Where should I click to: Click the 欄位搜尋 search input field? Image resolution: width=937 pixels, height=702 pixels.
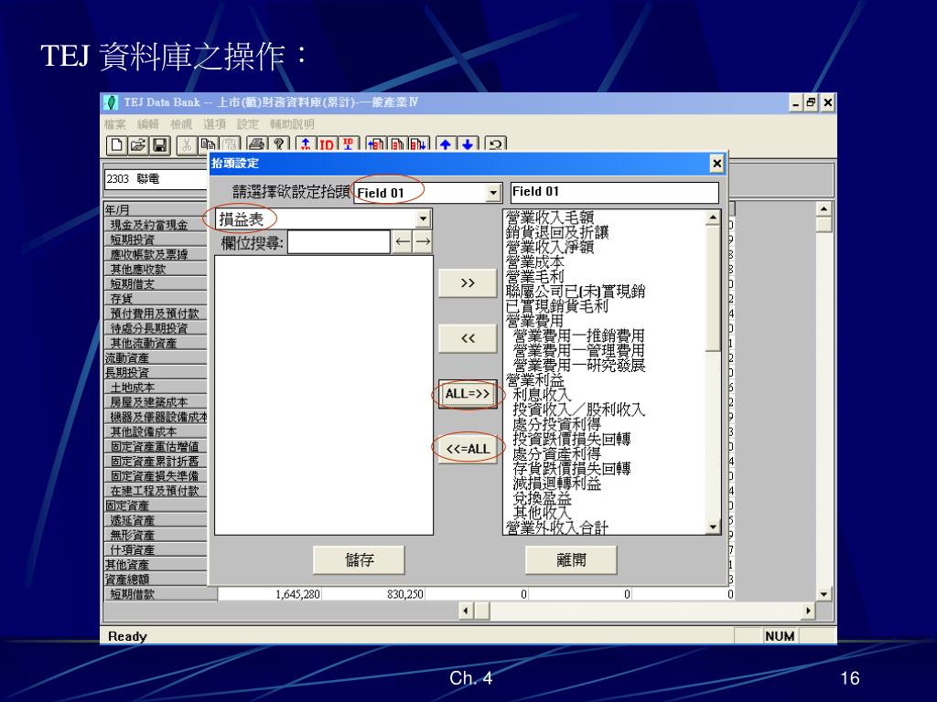[x=339, y=242]
